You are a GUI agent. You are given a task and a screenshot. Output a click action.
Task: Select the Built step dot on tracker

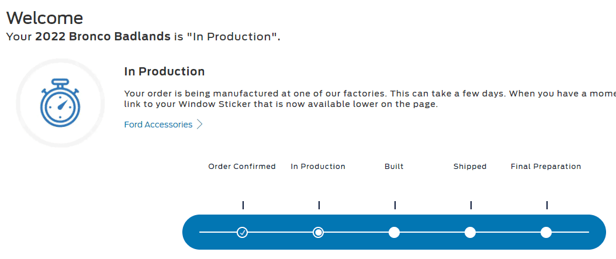[x=394, y=232]
